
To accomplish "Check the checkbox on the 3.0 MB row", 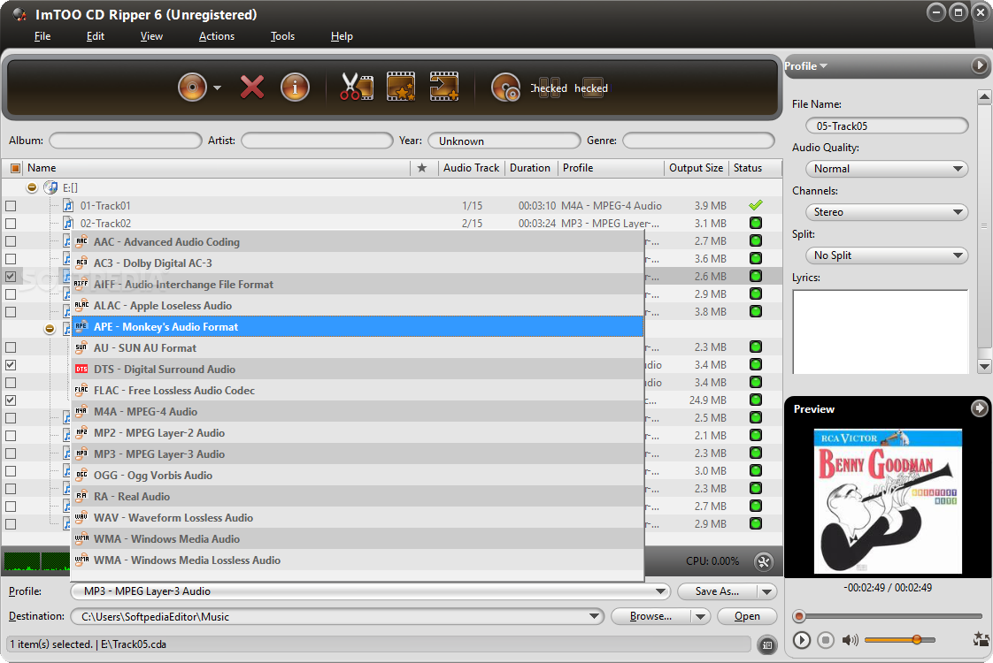I will click(x=11, y=471).
